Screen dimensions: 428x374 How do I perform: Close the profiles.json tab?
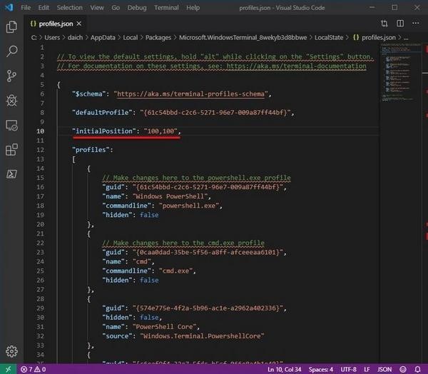tap(79, 24)
